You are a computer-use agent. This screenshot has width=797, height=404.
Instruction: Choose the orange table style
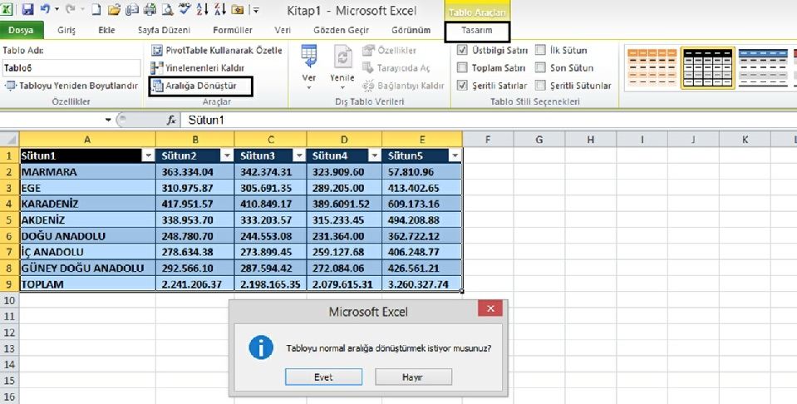pos(652,67)
